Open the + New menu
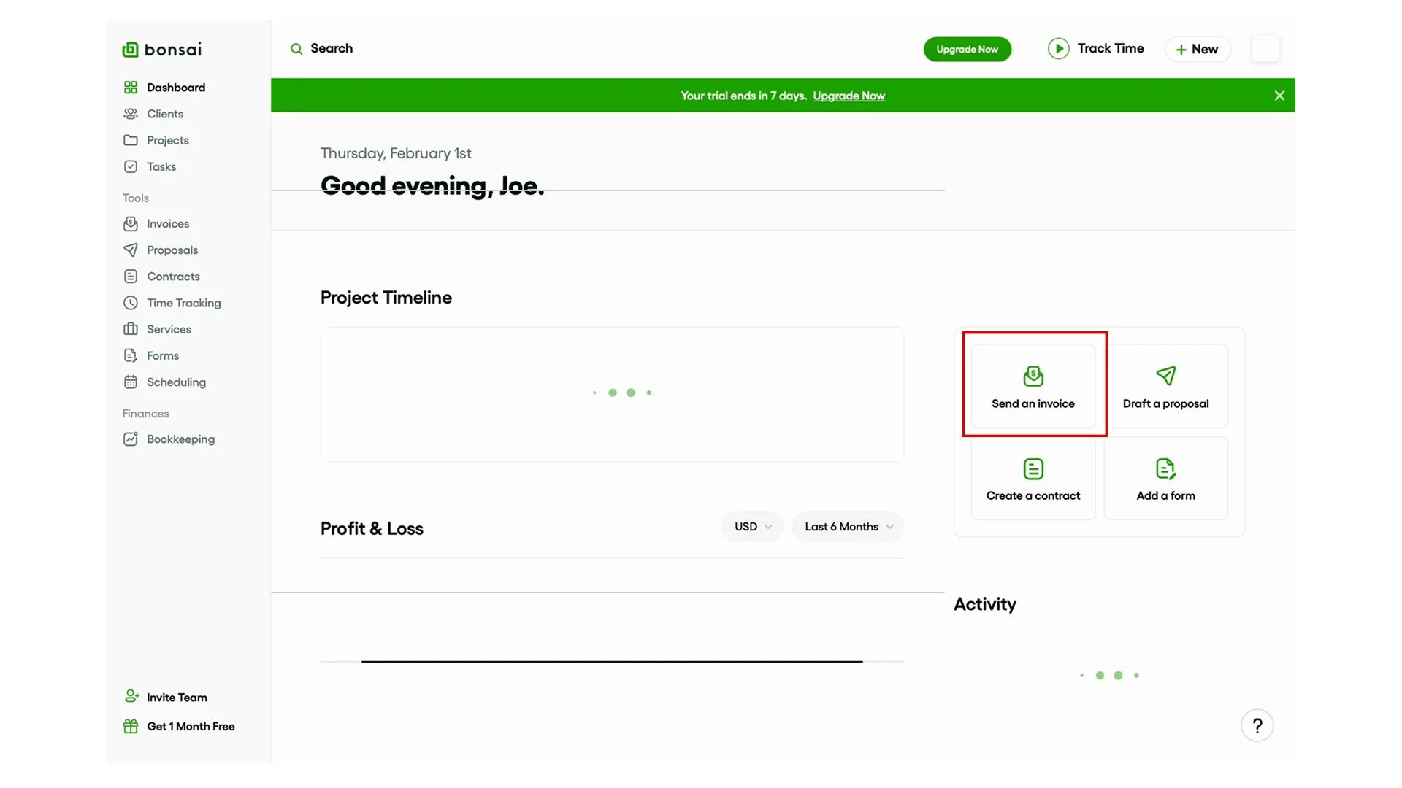 (1198, 49)
